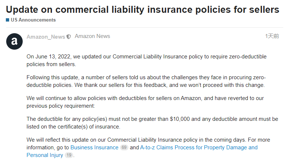Open the A-to-z Claims Process link
This screenshot has width=285, height=165.
tap(199, 147)
